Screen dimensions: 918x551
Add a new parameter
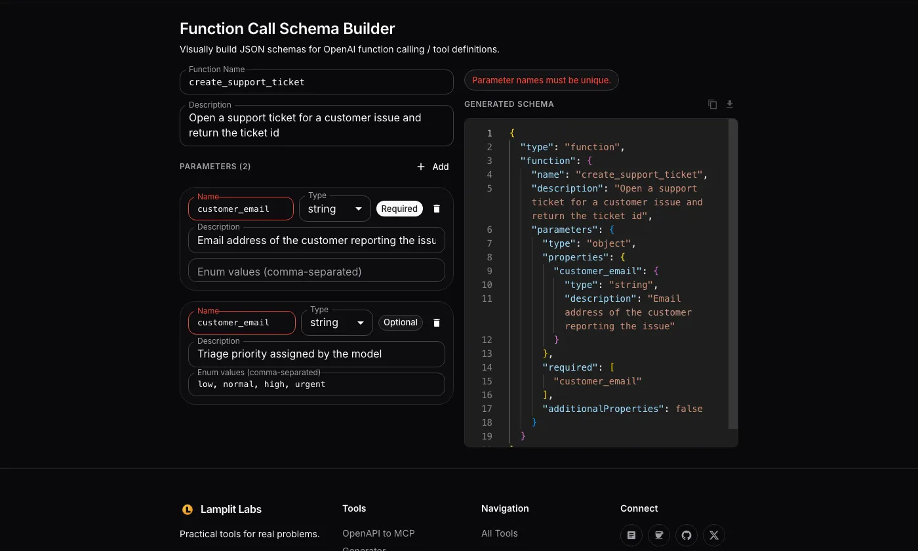433,167
